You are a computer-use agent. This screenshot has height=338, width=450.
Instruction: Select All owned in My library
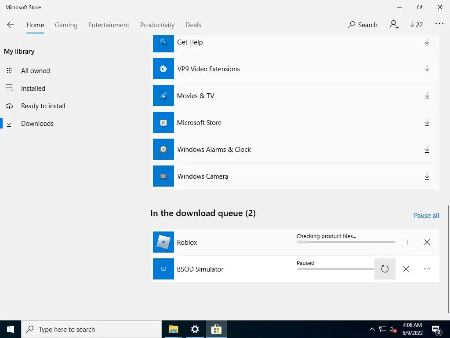(x=35, y=71)
